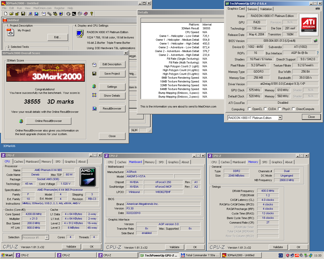Click the Edit... button under Project Description
Image resolution: width=324 pixels, height=259 pixels.
[x=58, y=37]
